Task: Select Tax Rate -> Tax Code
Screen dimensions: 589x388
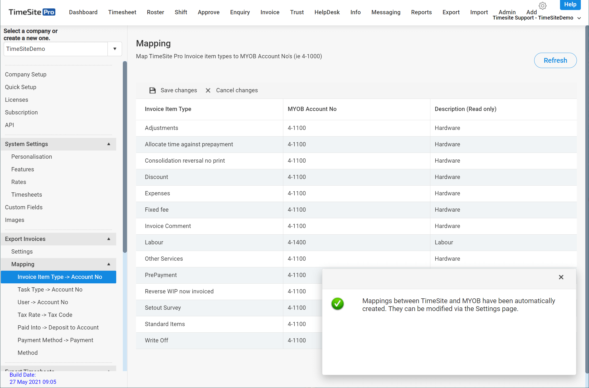Action: pyautogui.click(x=45, y=315)
